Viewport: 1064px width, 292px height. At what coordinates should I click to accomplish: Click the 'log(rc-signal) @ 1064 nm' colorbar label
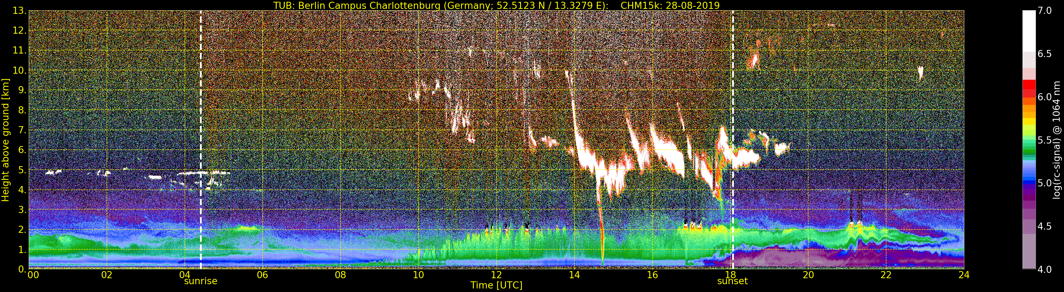pyautogui.click(x=1057, y=140)
